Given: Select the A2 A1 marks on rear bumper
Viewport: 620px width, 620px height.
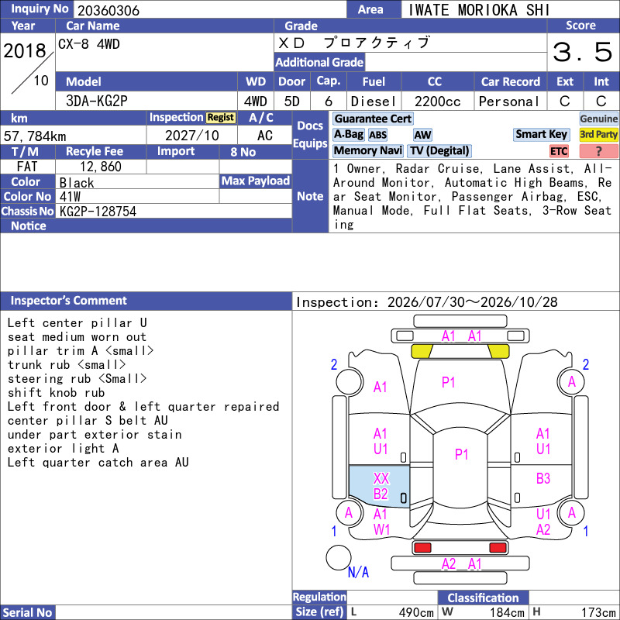Looking at the screenshot, I should [461, 564].
